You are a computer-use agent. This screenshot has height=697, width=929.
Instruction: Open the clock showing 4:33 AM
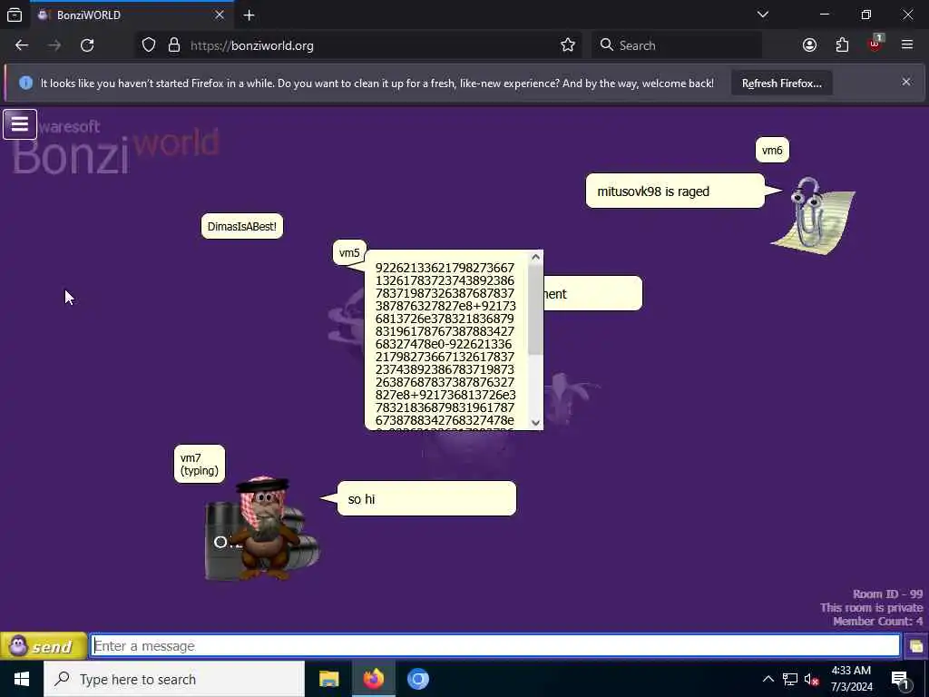pyautogui.click(x=851, y=679)
